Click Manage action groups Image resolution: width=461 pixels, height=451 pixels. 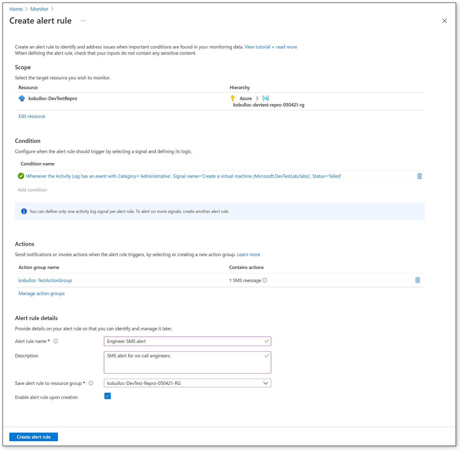(x=41, y=293)
